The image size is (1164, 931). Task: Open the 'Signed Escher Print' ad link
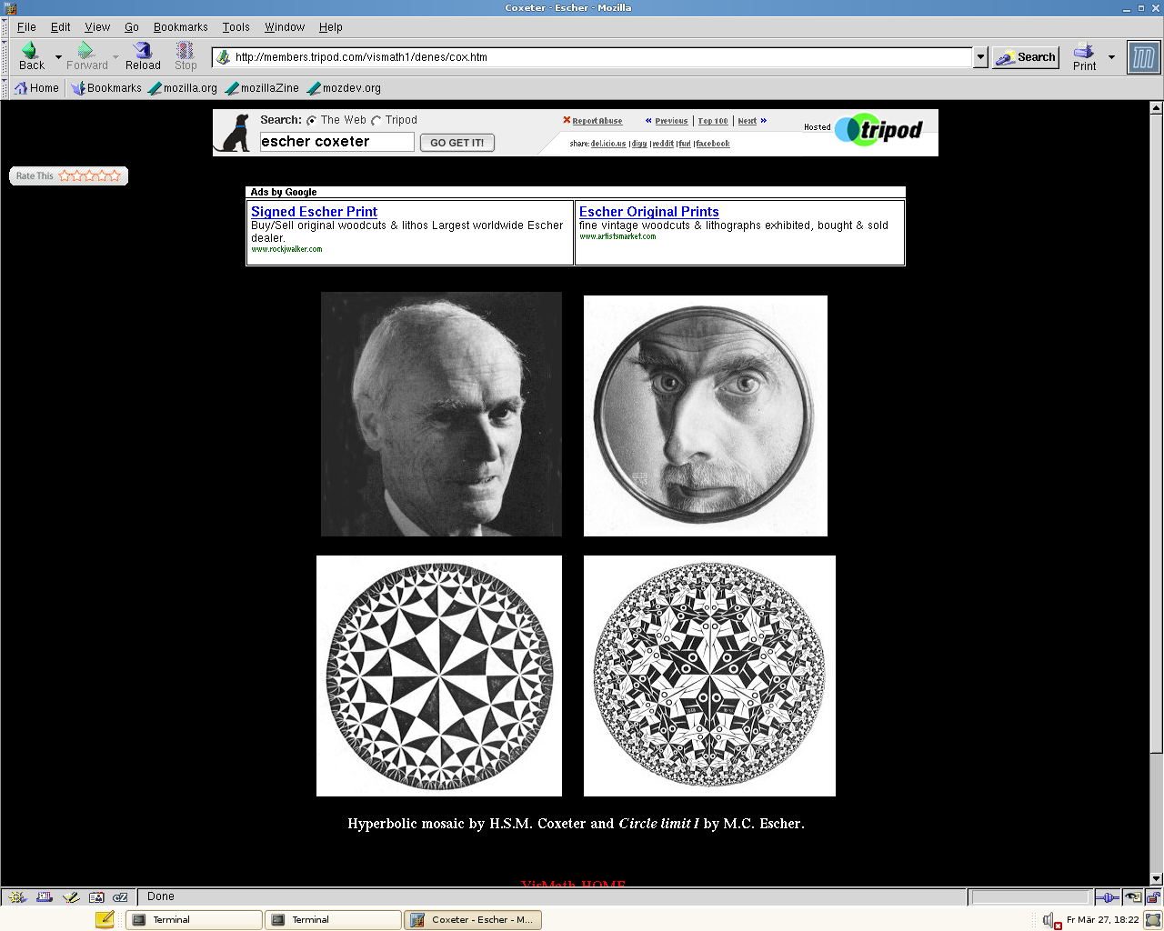pyautogui.click(x=314, y=212)
